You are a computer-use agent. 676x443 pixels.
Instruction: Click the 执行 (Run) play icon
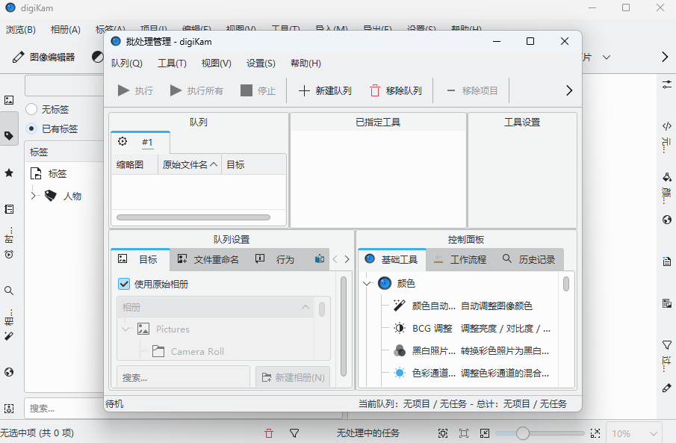coord(124,90)
